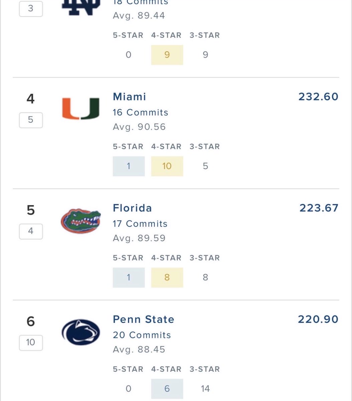Viewport: 352px width, 401px height.
Task: Select Miami's highlighted 5-star count 1
Action: (129, 166)
